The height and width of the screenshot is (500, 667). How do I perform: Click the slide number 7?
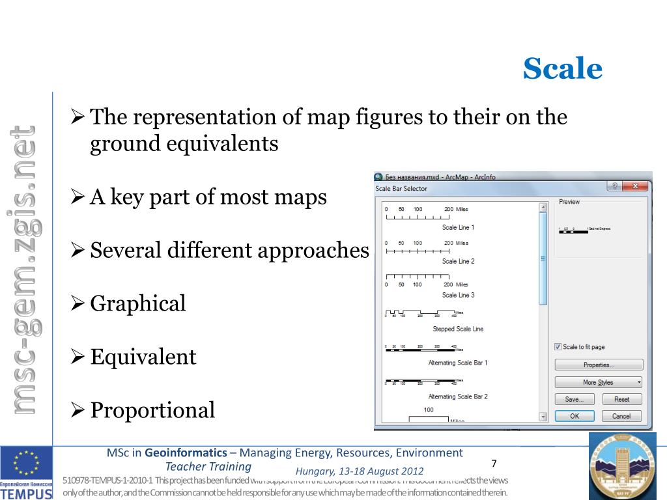point(494,464)
